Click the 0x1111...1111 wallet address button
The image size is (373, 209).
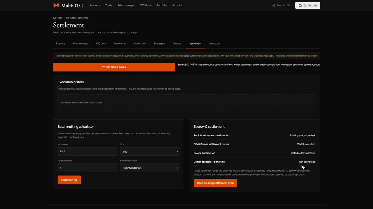click(308, 5)
